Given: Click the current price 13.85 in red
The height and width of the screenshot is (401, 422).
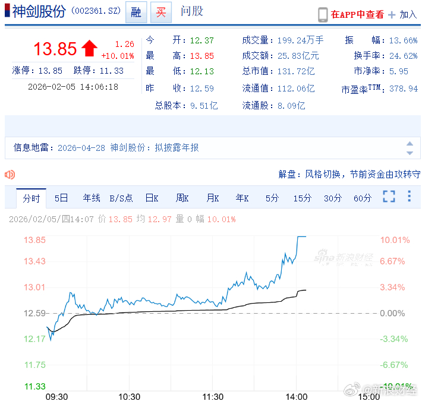Looking at the screenshot, I should tap(55, 49).
